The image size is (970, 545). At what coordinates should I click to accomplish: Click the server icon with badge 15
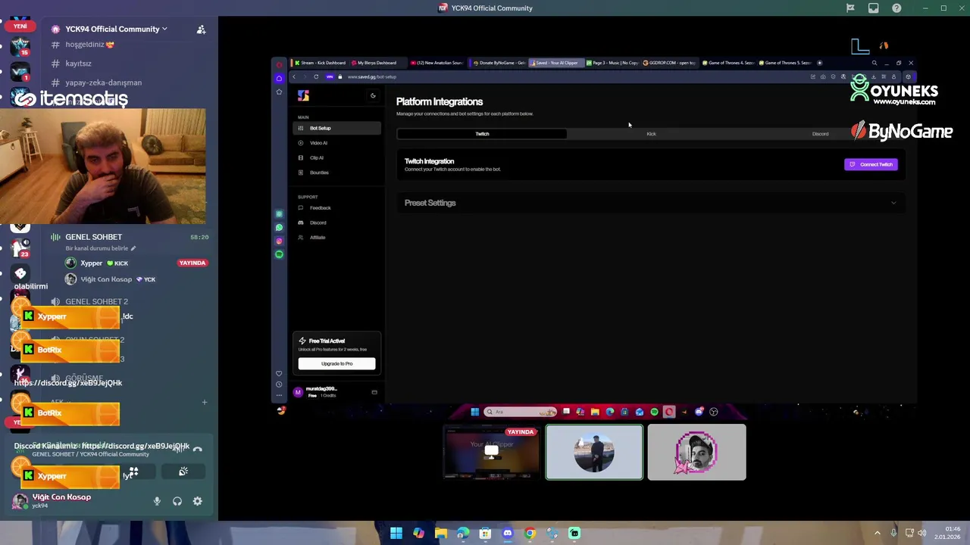[x=20, y=46]
